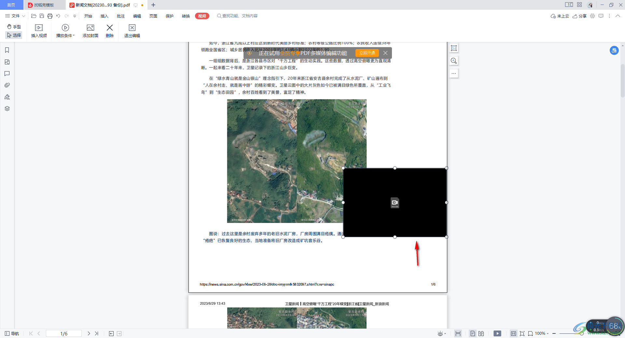Toggle the 导航 navigation pane
This screenshot has height=338, width=625.
tap(12, 333)
